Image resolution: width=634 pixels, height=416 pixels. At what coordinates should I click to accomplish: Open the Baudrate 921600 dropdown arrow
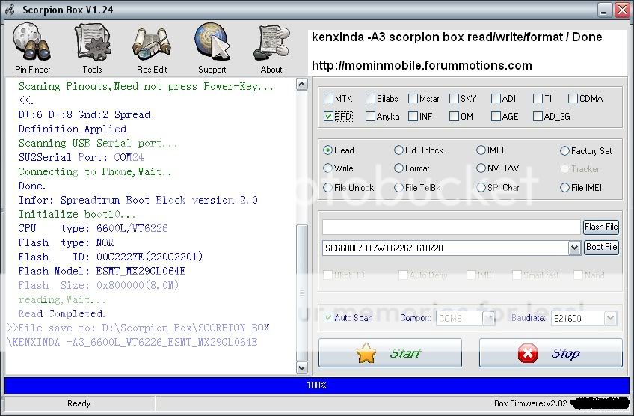tap(611, 319)
